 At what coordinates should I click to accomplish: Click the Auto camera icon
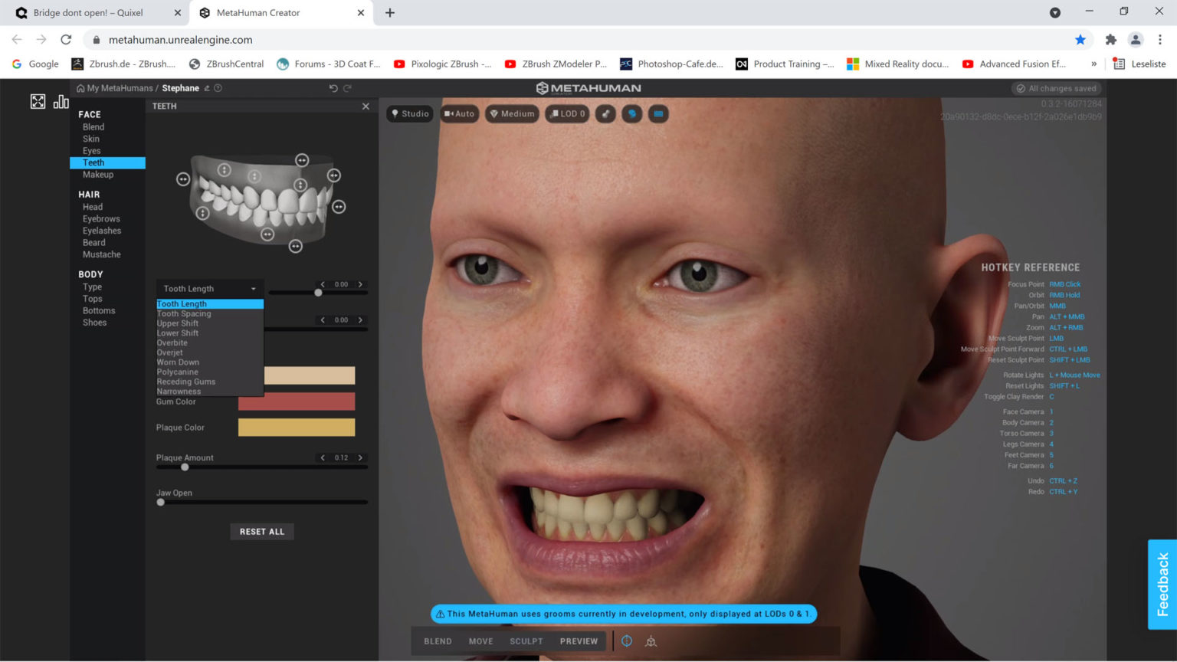coord(460,113)
